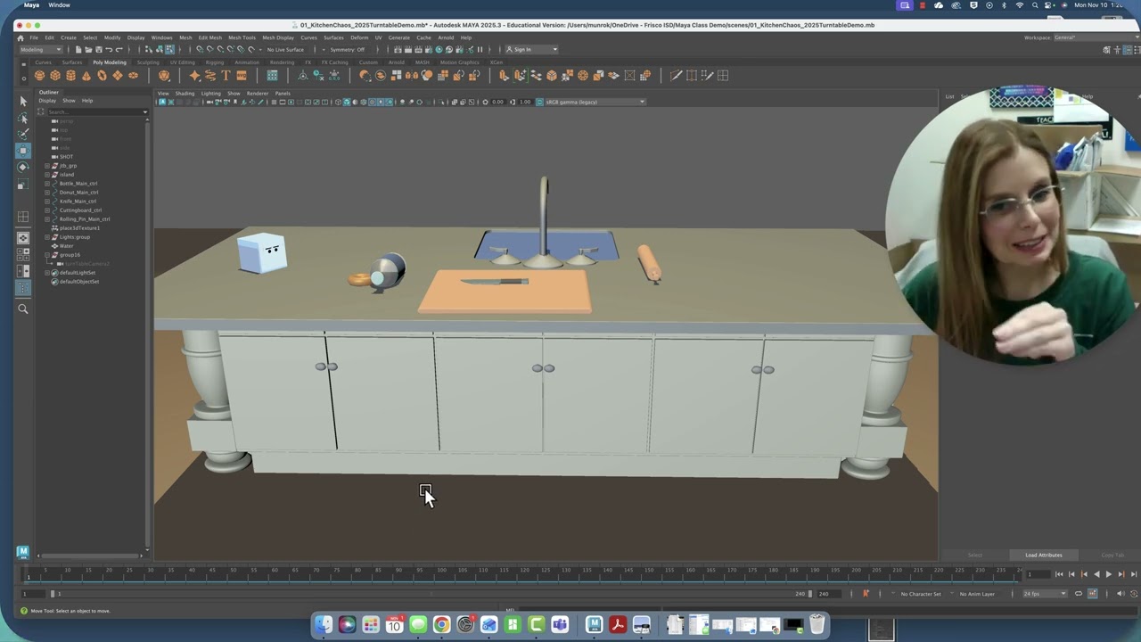Select the Knife_Main_ctrl row in Outliner
Viewport: 1141px width, 642px height.
pyautogui.click(x=78, y=202)
